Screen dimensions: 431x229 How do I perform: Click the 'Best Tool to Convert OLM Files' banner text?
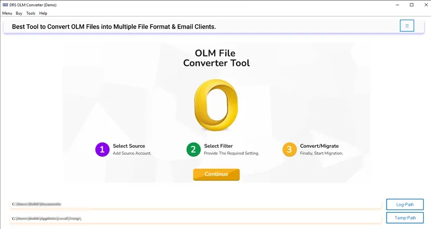point(114,26)
